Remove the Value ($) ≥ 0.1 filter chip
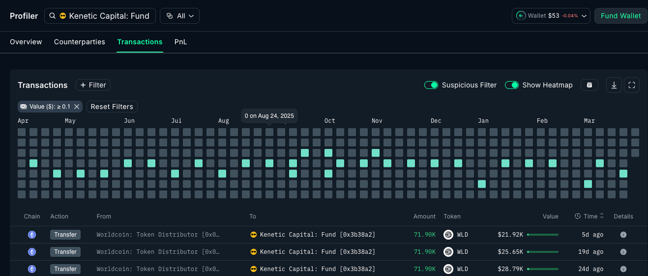The image size is (648, 276). [x=77, y=107]
